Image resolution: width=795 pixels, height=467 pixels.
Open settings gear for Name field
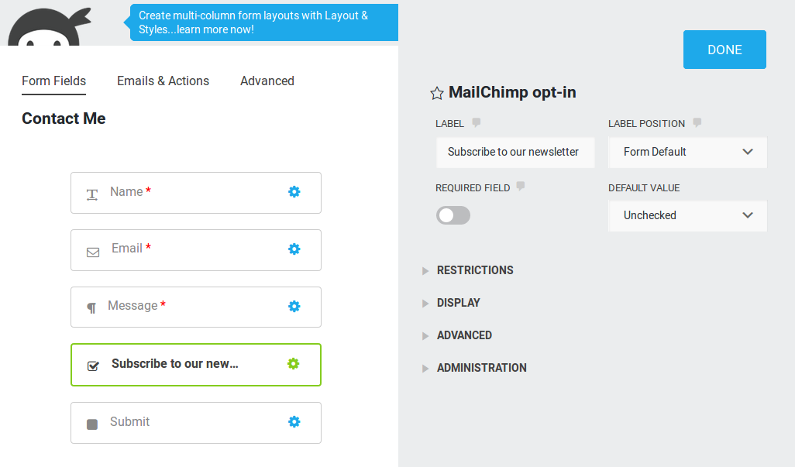pyautogui.click(x=294, y=191)
